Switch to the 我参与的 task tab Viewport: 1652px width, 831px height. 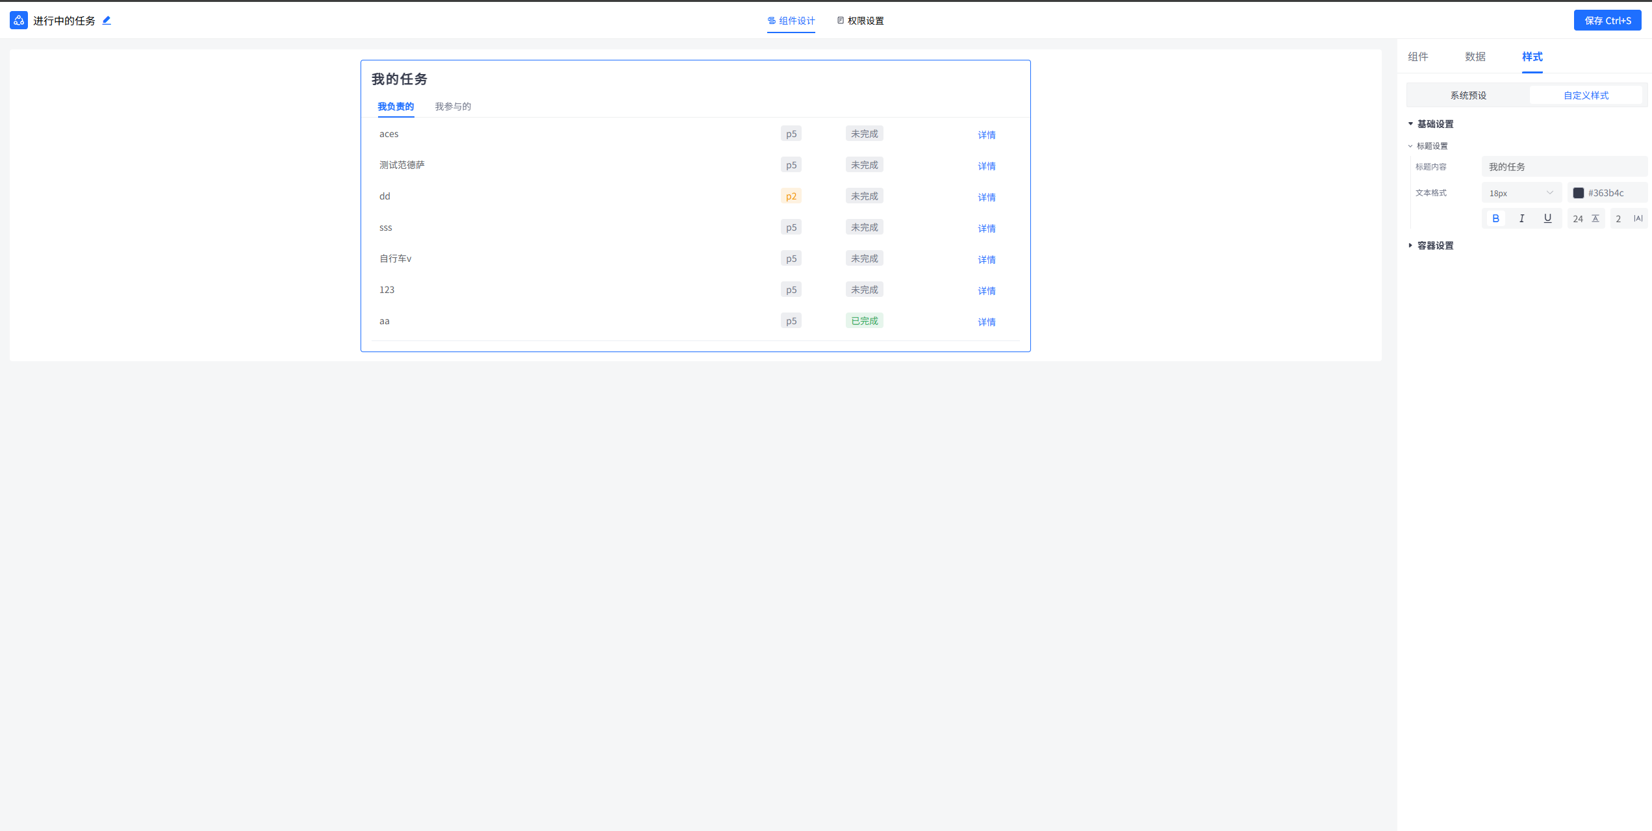[453, 107]
